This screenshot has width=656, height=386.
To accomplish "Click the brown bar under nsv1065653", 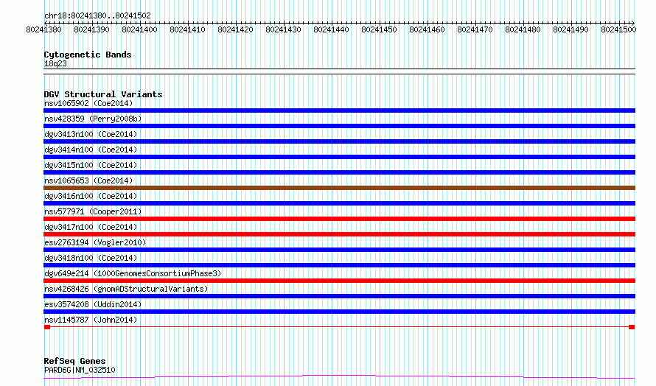I will (x=339, y=188).
